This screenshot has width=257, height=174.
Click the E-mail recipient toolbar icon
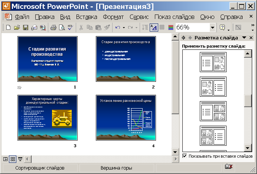[34, 28]
